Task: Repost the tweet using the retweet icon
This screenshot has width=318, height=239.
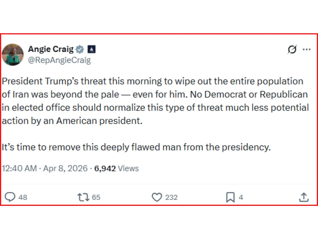Action: point(83,197)
